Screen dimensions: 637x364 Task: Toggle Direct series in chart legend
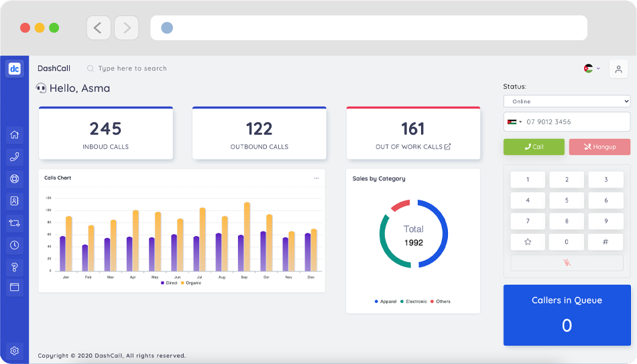169,283
